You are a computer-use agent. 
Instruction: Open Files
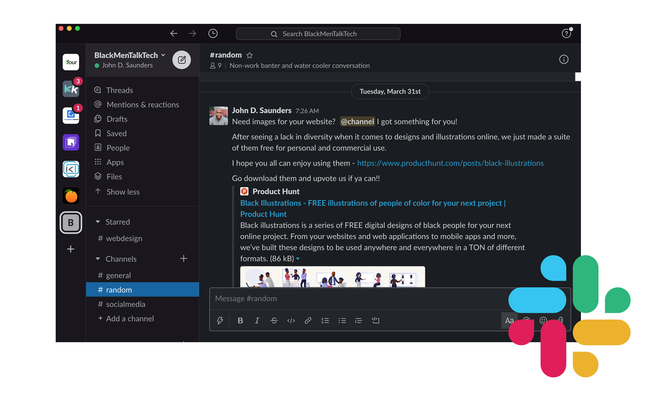click(x=142, y=177)
